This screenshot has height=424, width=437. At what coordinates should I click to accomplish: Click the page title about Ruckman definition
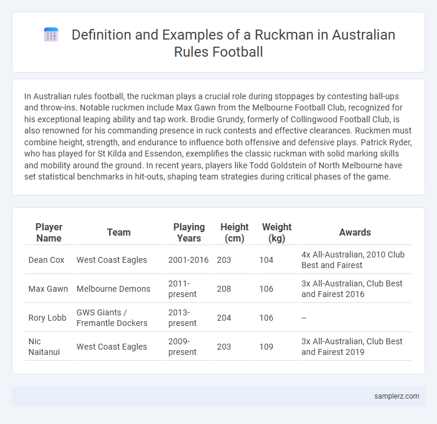pos(233,43)
